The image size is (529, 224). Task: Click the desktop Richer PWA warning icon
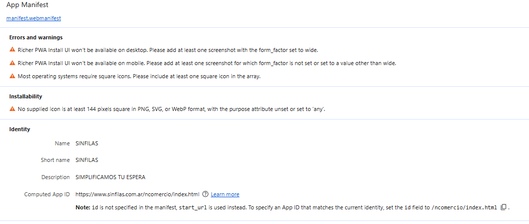12,49
